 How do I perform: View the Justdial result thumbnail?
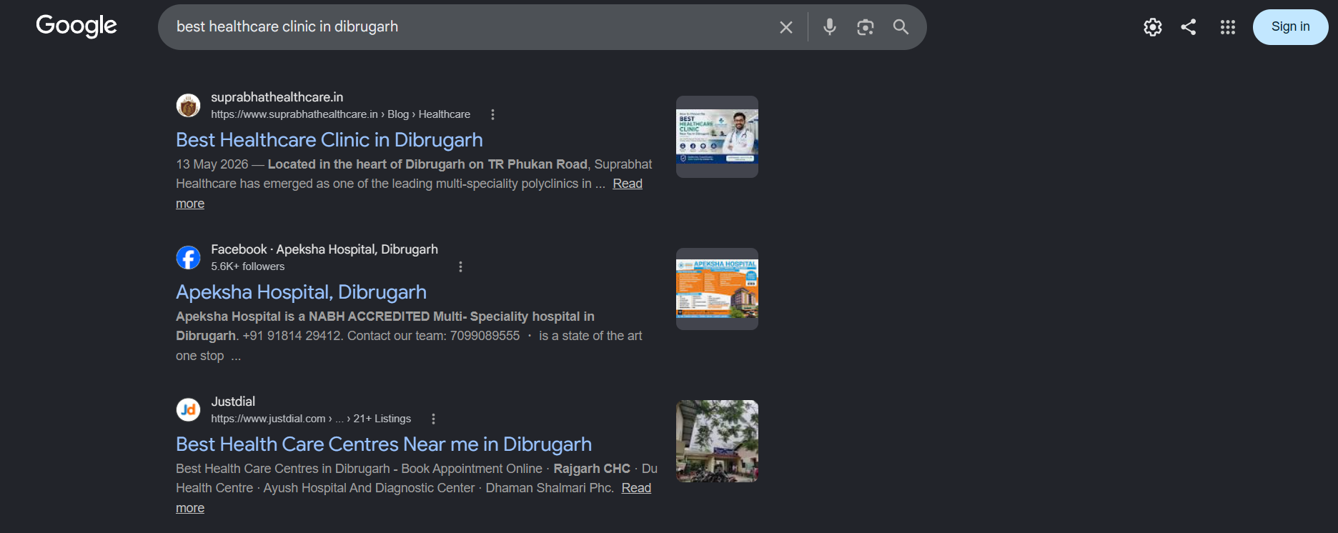click(717, 441)
